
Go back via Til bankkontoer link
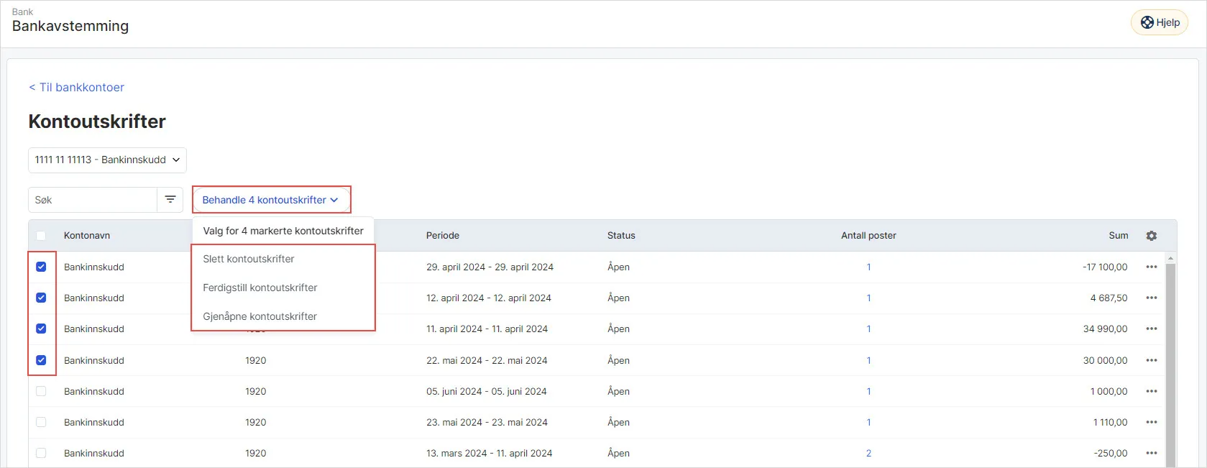[x=76, y=87]
